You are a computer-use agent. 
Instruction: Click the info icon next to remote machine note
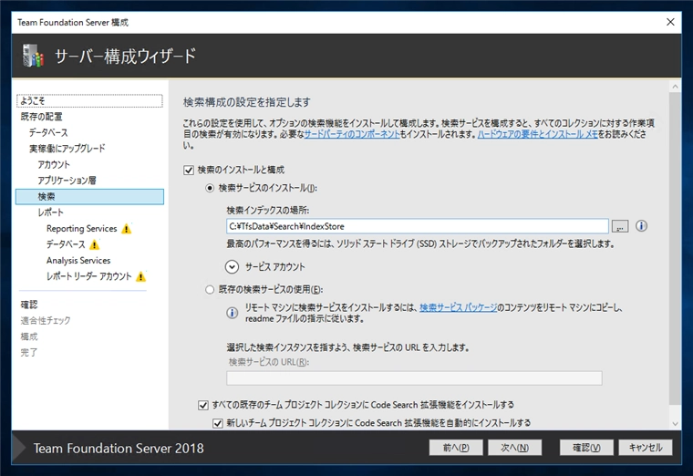[x=232, y=313]
